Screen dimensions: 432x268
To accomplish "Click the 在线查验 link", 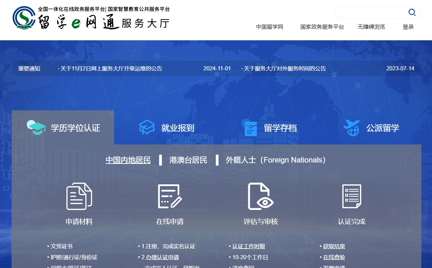I will (334, 257).
